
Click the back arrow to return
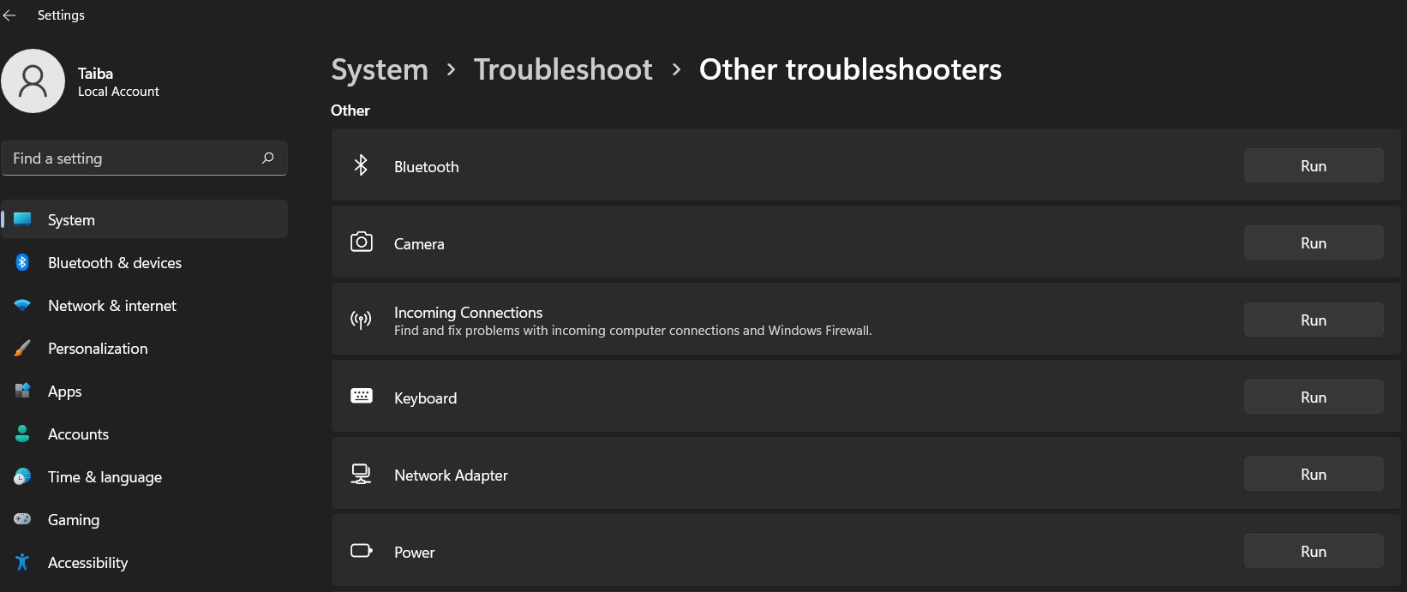click(x=10, y=15)
